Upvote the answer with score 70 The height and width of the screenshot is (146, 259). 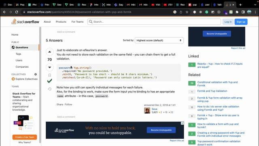[x=49, y=52]
